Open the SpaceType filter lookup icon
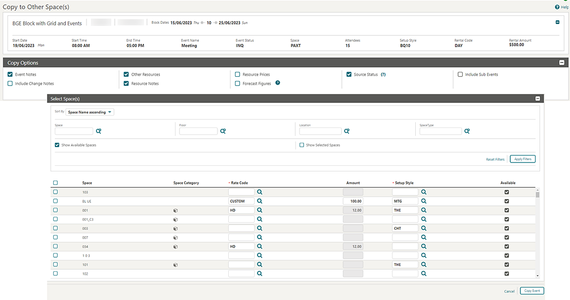570x300 pixels. (467, 131)
